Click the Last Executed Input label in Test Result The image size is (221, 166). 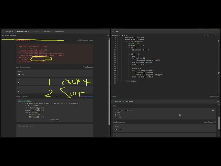pyautogui.click(x=119, y=122)
